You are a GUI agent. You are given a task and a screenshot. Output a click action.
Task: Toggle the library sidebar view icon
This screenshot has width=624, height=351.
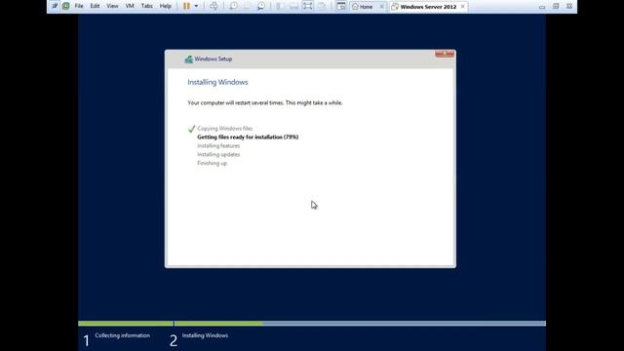coord(281,6)
